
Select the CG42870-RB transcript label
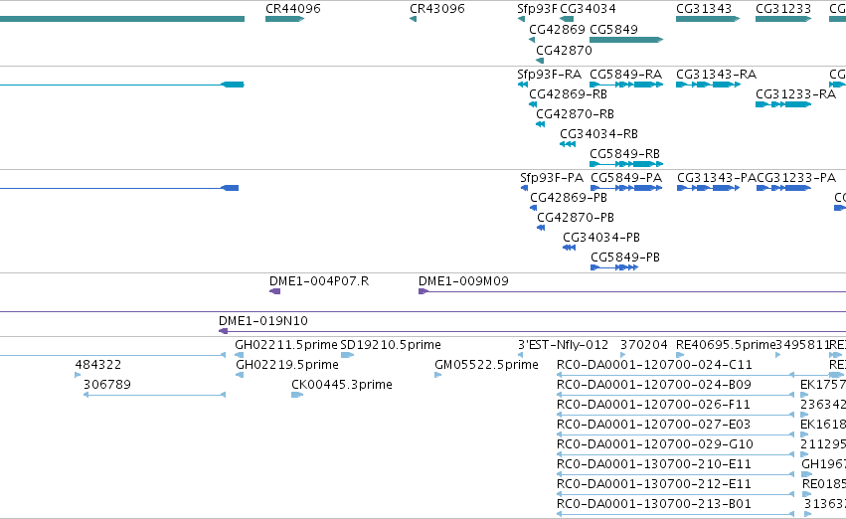point(576,114)
